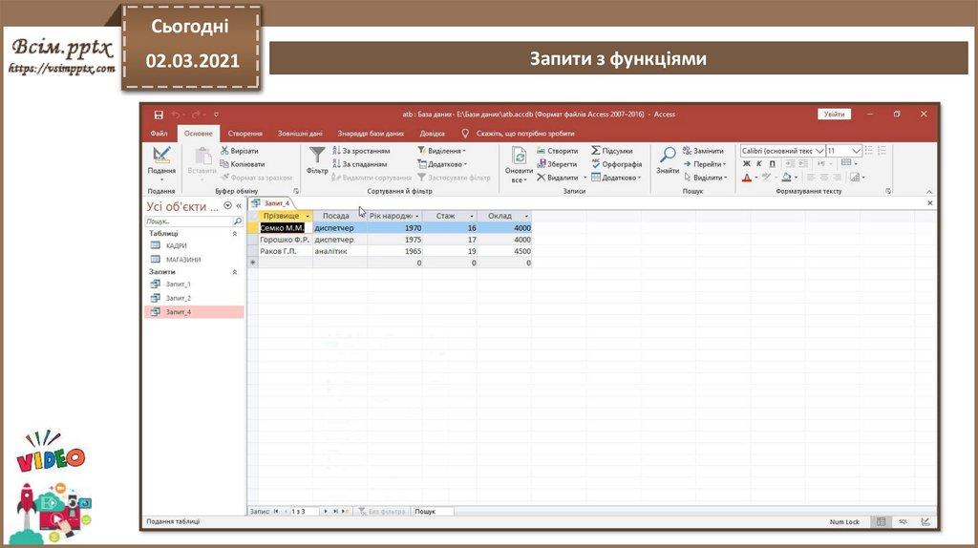The image size is (978, 548).
Task: Click the Знайти magnifier icon
Action: pyautogui.click(x=668, y=157)
